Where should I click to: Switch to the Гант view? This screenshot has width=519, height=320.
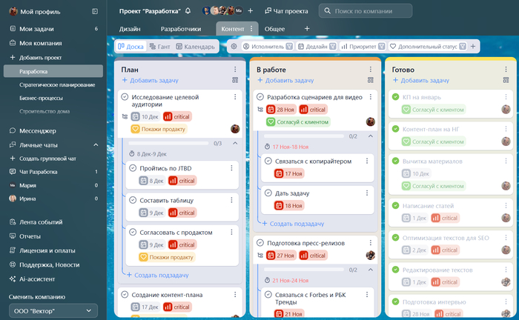tap(159, 46)
